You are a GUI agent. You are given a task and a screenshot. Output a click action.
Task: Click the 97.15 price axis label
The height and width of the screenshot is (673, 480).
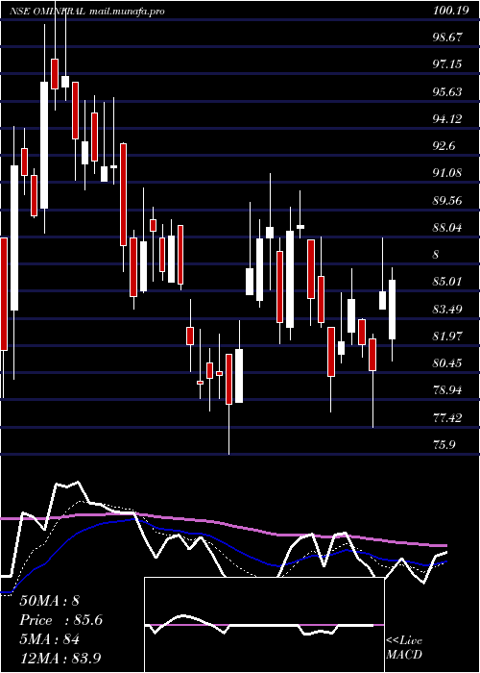(448, 64)
